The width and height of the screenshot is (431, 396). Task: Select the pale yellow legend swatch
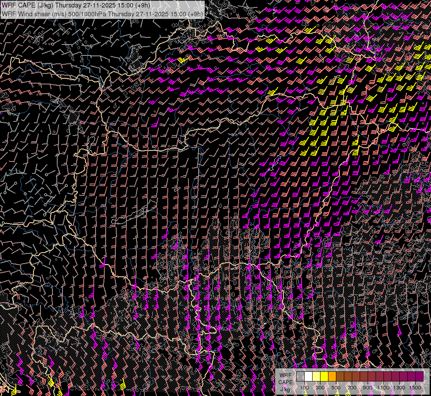tap(316, 377)
